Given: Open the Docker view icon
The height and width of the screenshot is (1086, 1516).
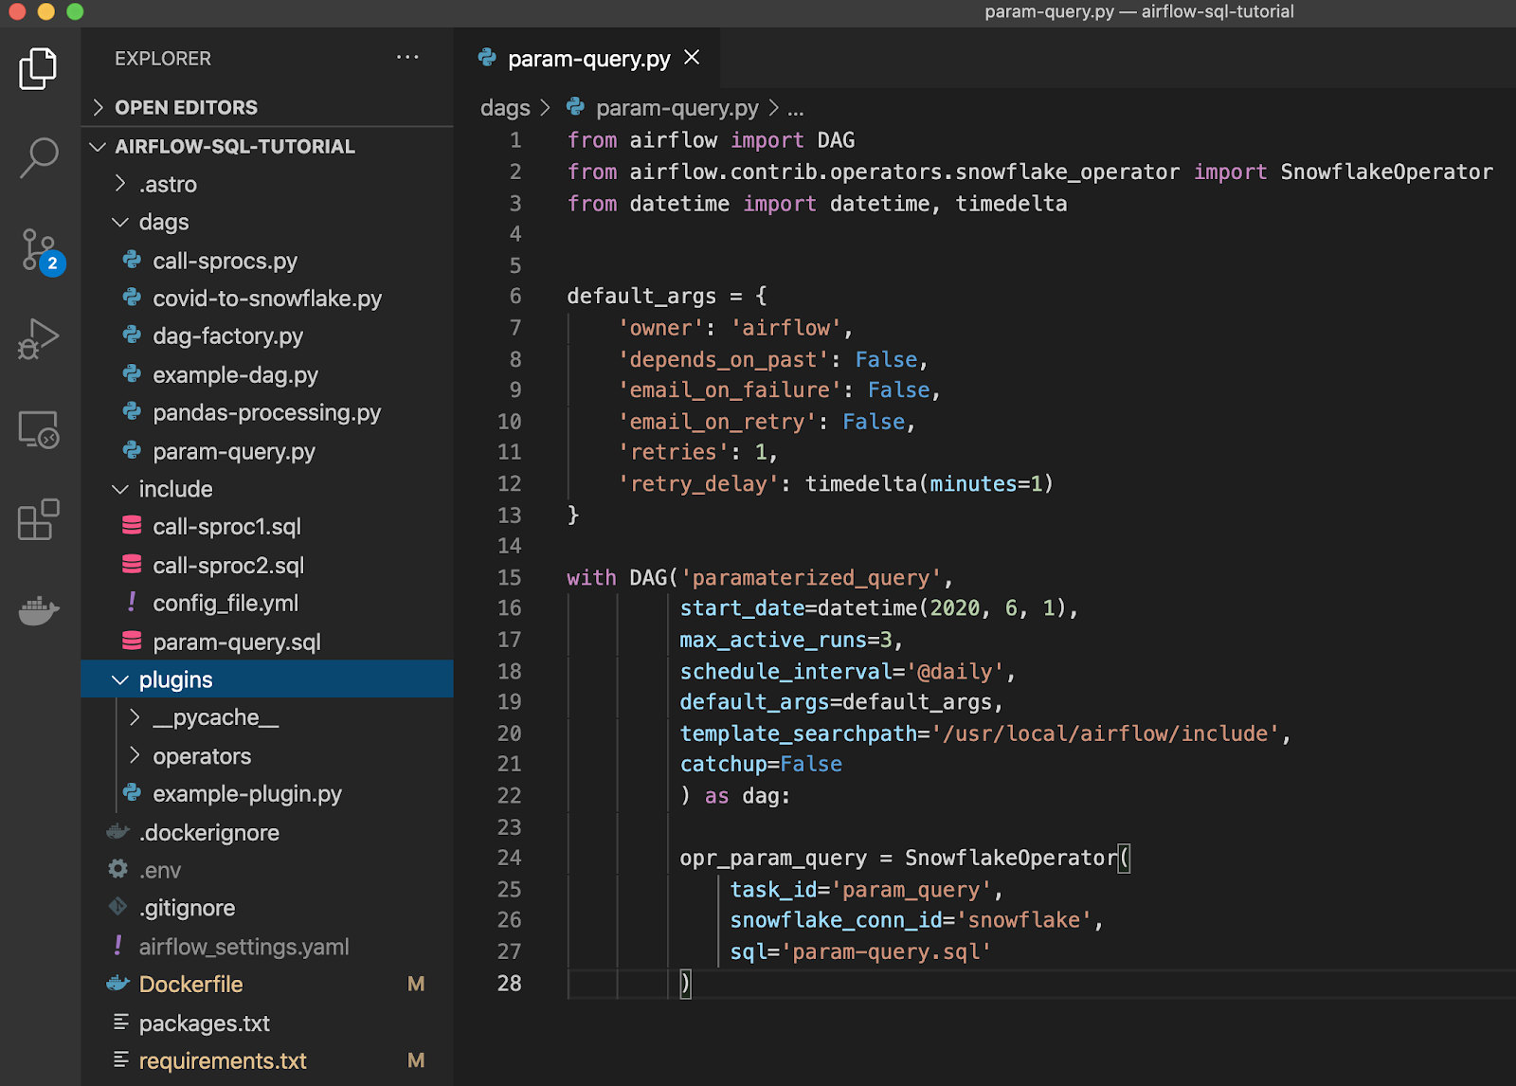Looking at the screenshot, I should pos(38,611).
